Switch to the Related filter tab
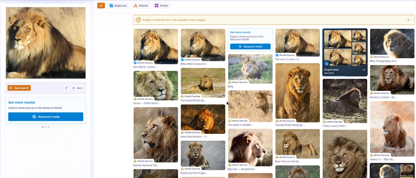This screenshot has height=178, width=416. tap(141, 6)
